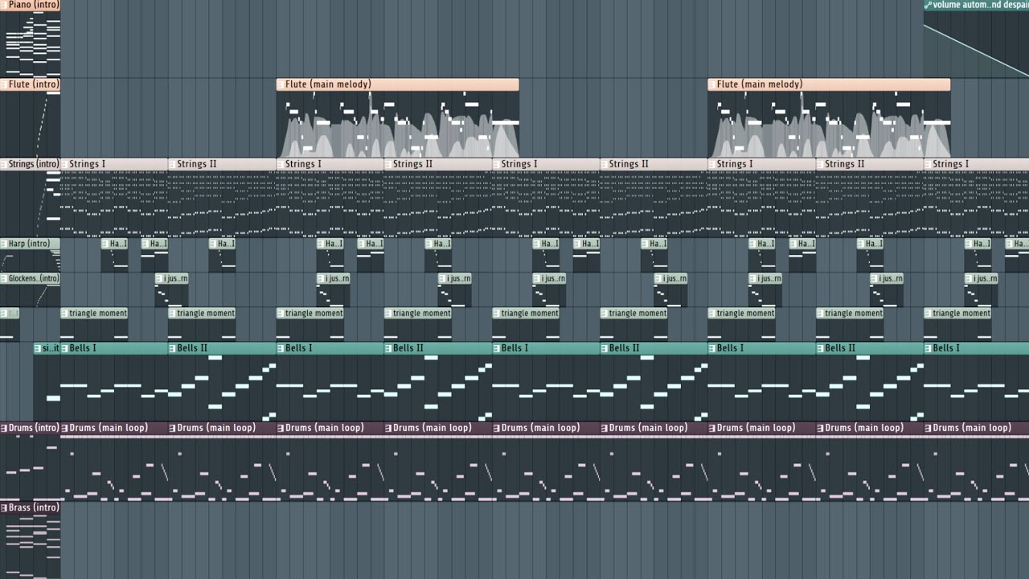Open the Drums (intro) clip menu icon
Image resolution: width=1029 pixels, height=579 pixels.
point(4,428)
